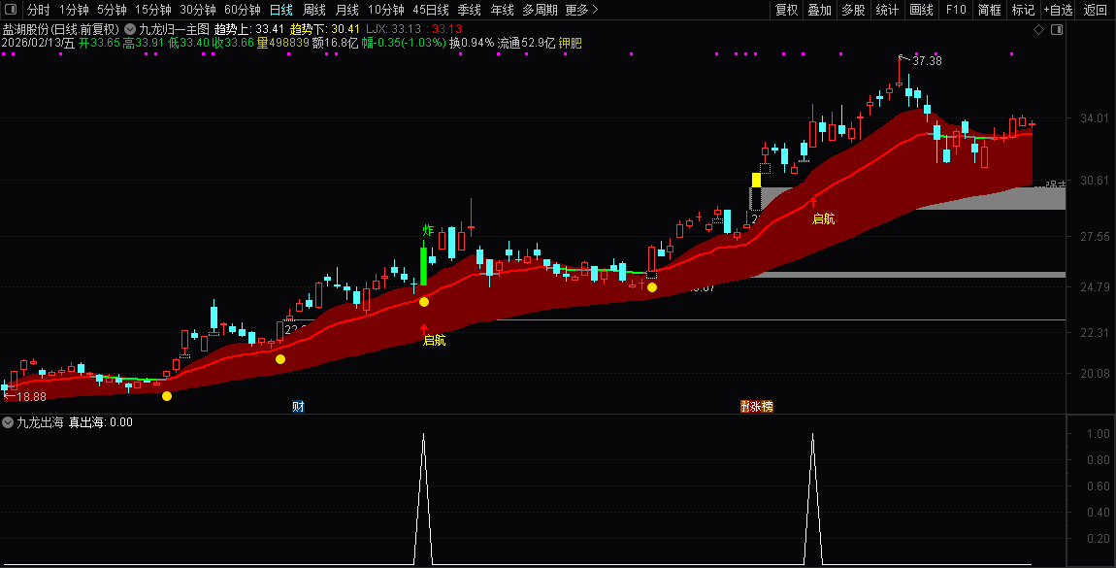
Task: Click the yellow candle block near 30.61
Action: point(756,180)
